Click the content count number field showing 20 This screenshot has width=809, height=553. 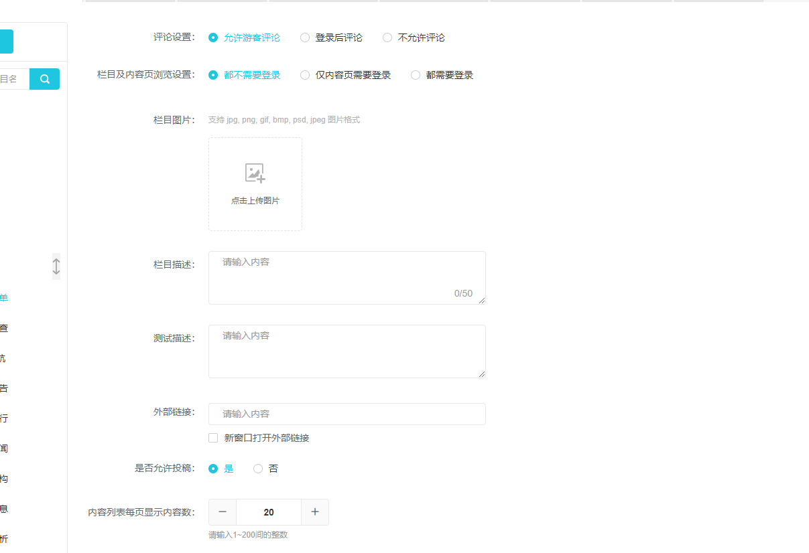tap(269, 512)
